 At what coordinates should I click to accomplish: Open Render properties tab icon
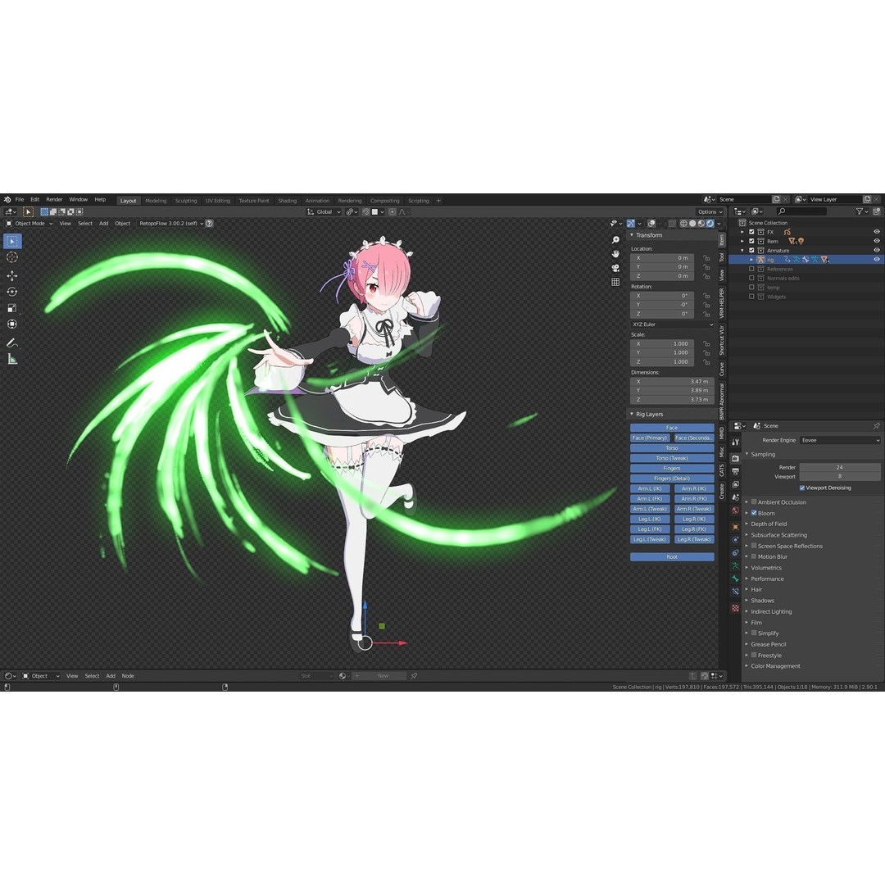735,458
